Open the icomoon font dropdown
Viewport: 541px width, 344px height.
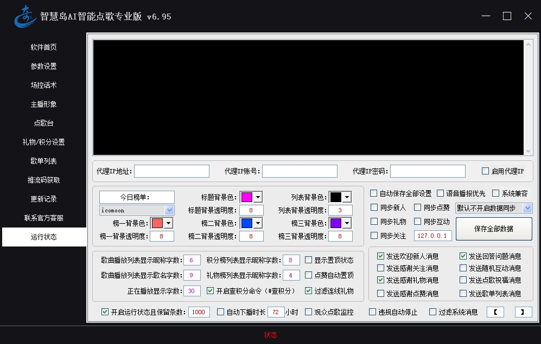(x=169, y=210)
